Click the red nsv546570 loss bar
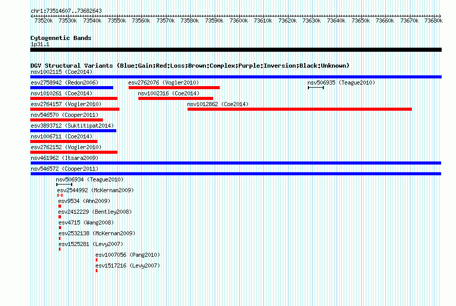Viewport: 456px width, 306px height. click(67, 120)
